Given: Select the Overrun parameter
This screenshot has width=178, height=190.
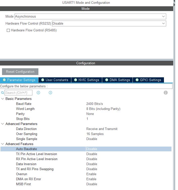Looking at the screenshot, I should (22, 174).
